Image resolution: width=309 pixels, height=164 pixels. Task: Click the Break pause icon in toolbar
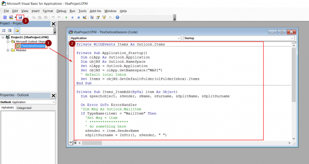tap(72, 18)
